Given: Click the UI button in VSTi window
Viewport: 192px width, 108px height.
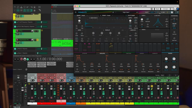Looking at the screenshot, I should [172, 9].
